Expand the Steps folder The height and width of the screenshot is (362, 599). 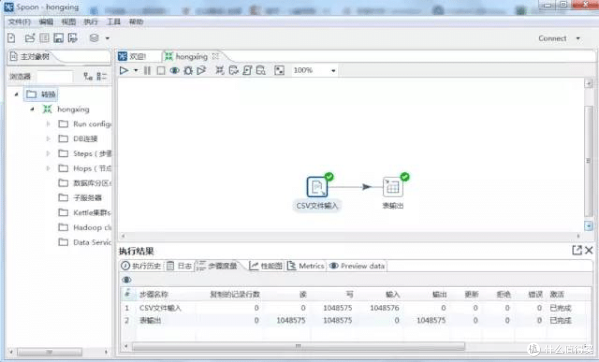(x=48, y=154)
